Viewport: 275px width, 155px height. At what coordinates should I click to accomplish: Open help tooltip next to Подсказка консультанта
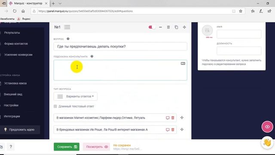point(92,56)
